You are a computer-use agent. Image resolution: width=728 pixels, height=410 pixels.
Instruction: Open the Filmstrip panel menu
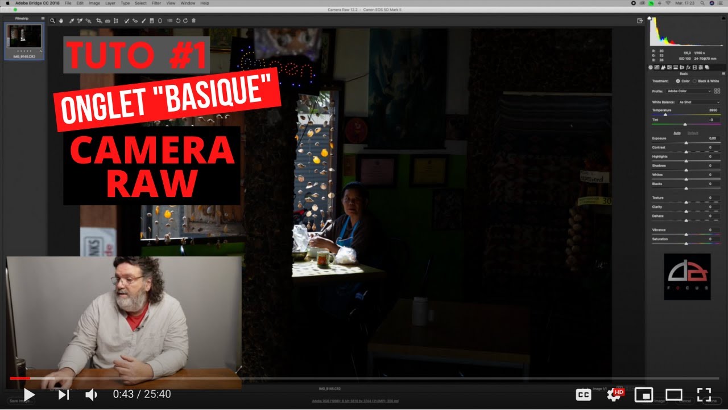[42, 18]
